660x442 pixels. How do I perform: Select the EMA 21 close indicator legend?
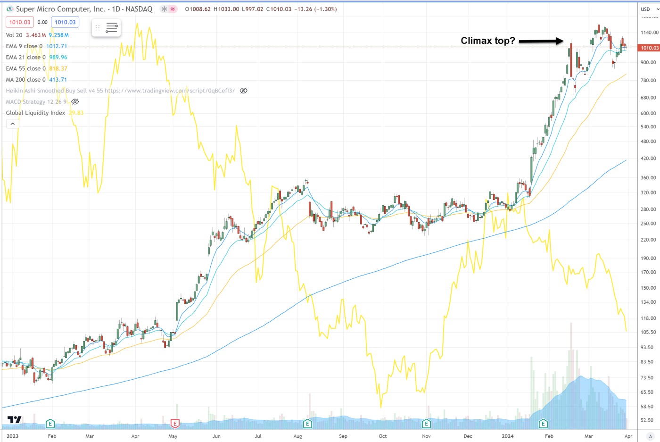(x=26, y=57)
